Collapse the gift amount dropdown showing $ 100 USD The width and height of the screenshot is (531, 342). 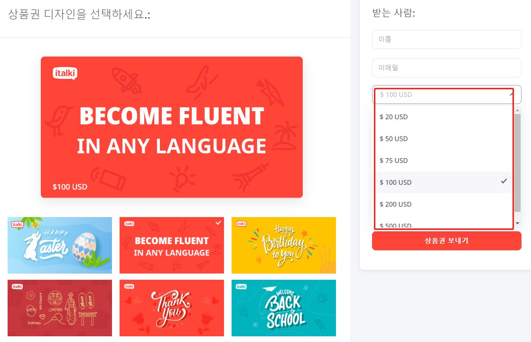tap(447, 95)
